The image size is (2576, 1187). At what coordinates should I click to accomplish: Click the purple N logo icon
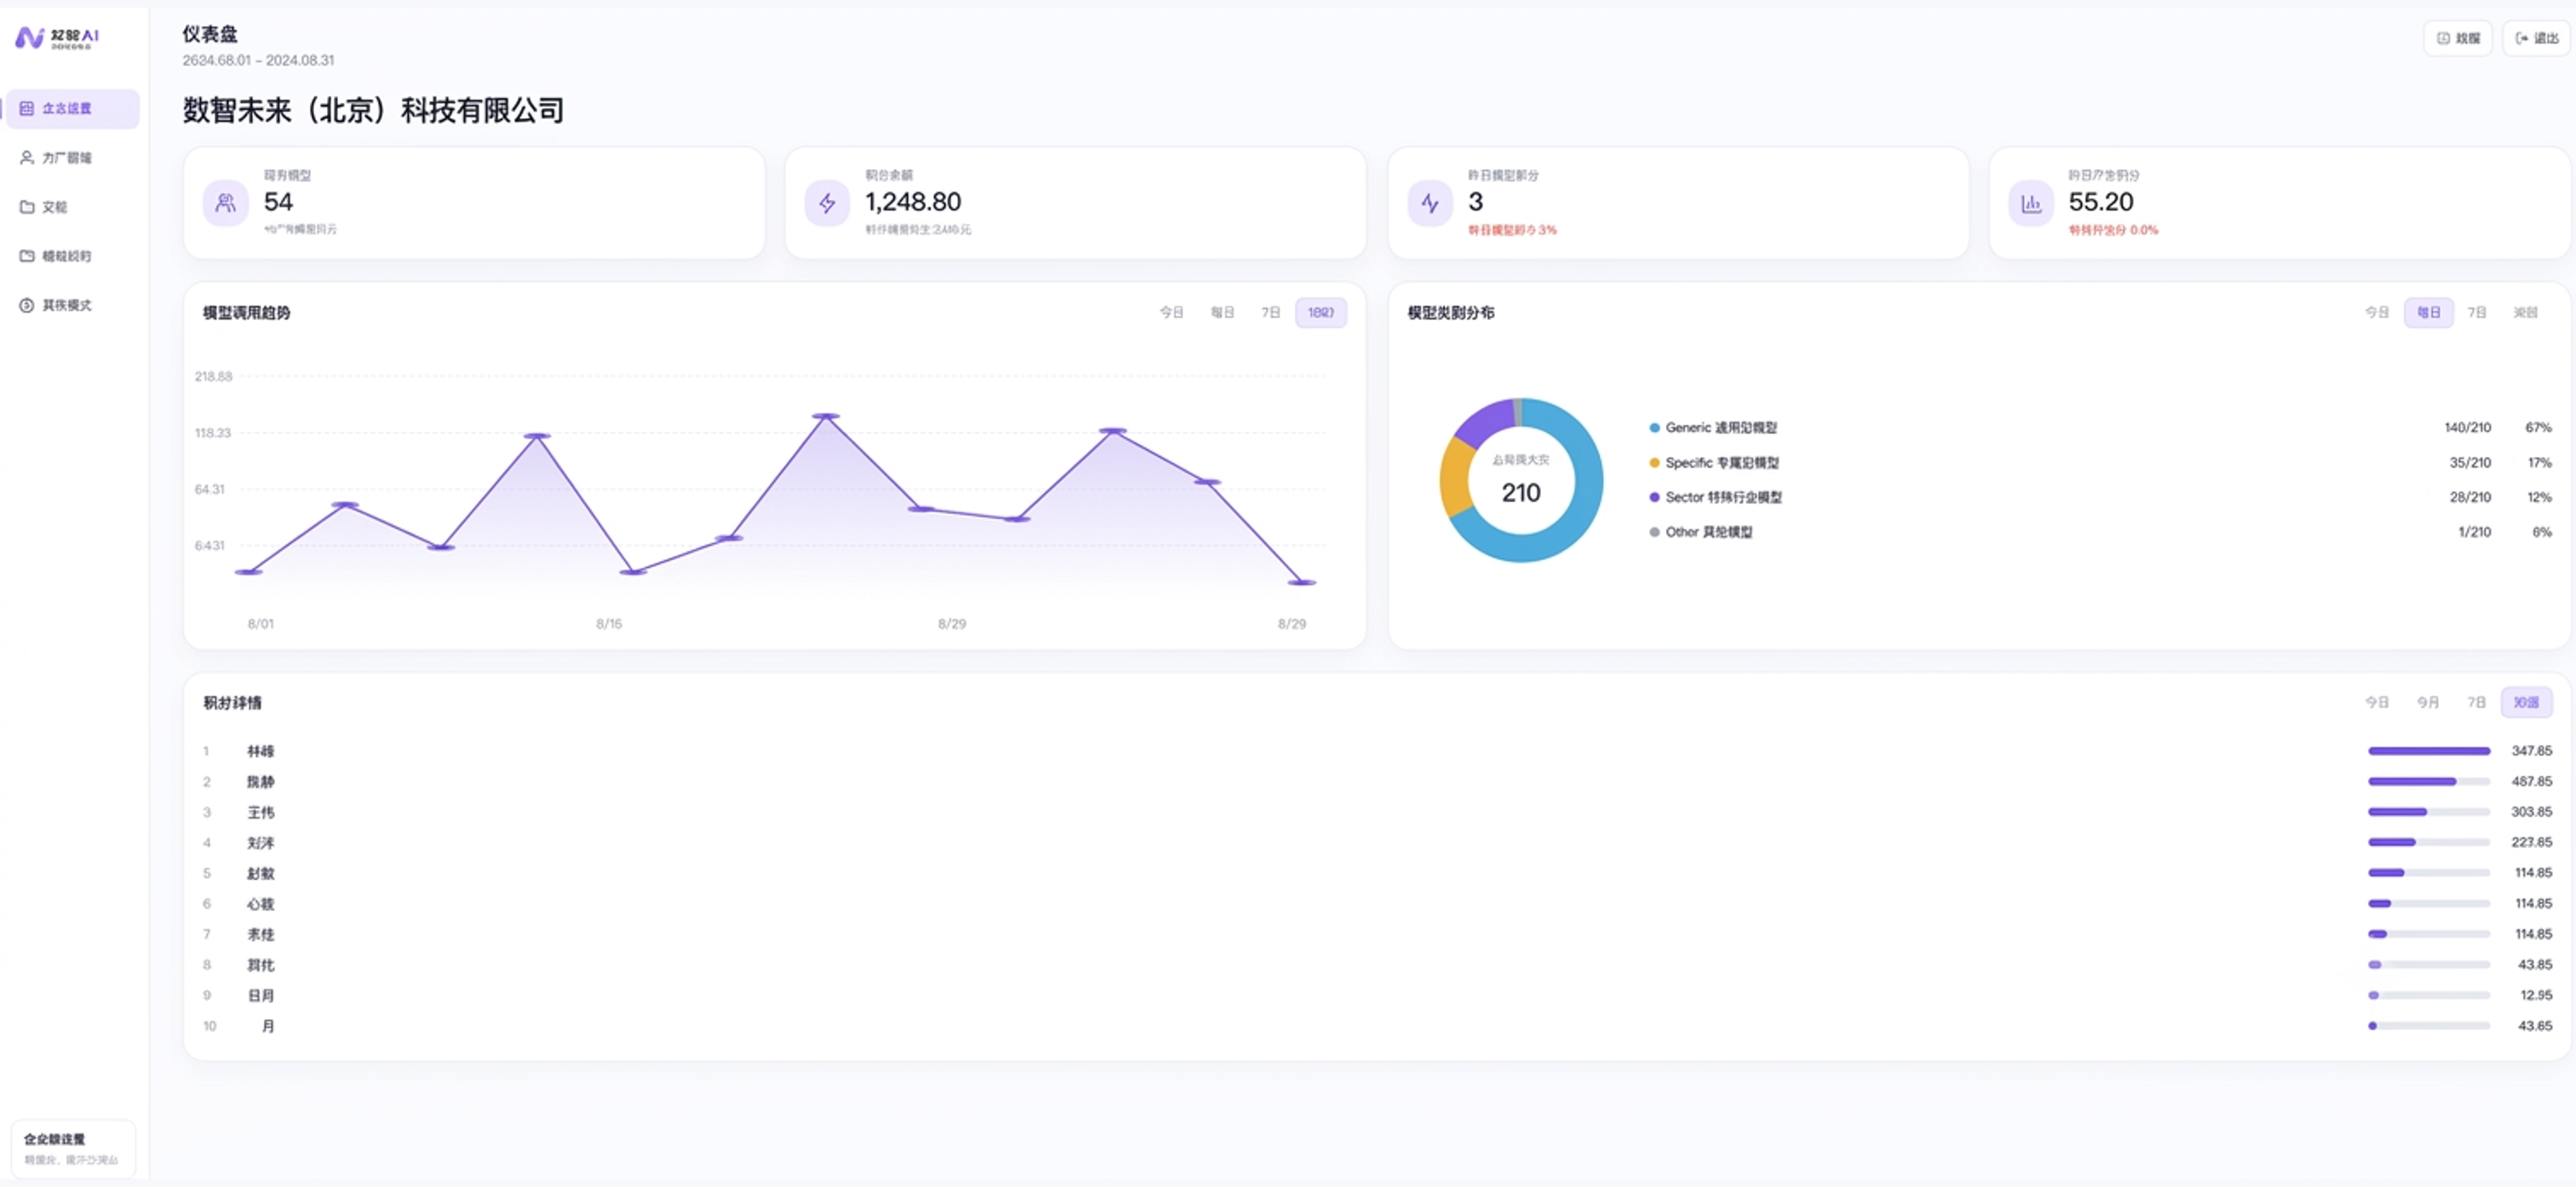point(29,38)
